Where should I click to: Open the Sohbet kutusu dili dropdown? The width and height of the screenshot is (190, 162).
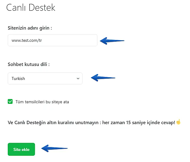(45, 78)
